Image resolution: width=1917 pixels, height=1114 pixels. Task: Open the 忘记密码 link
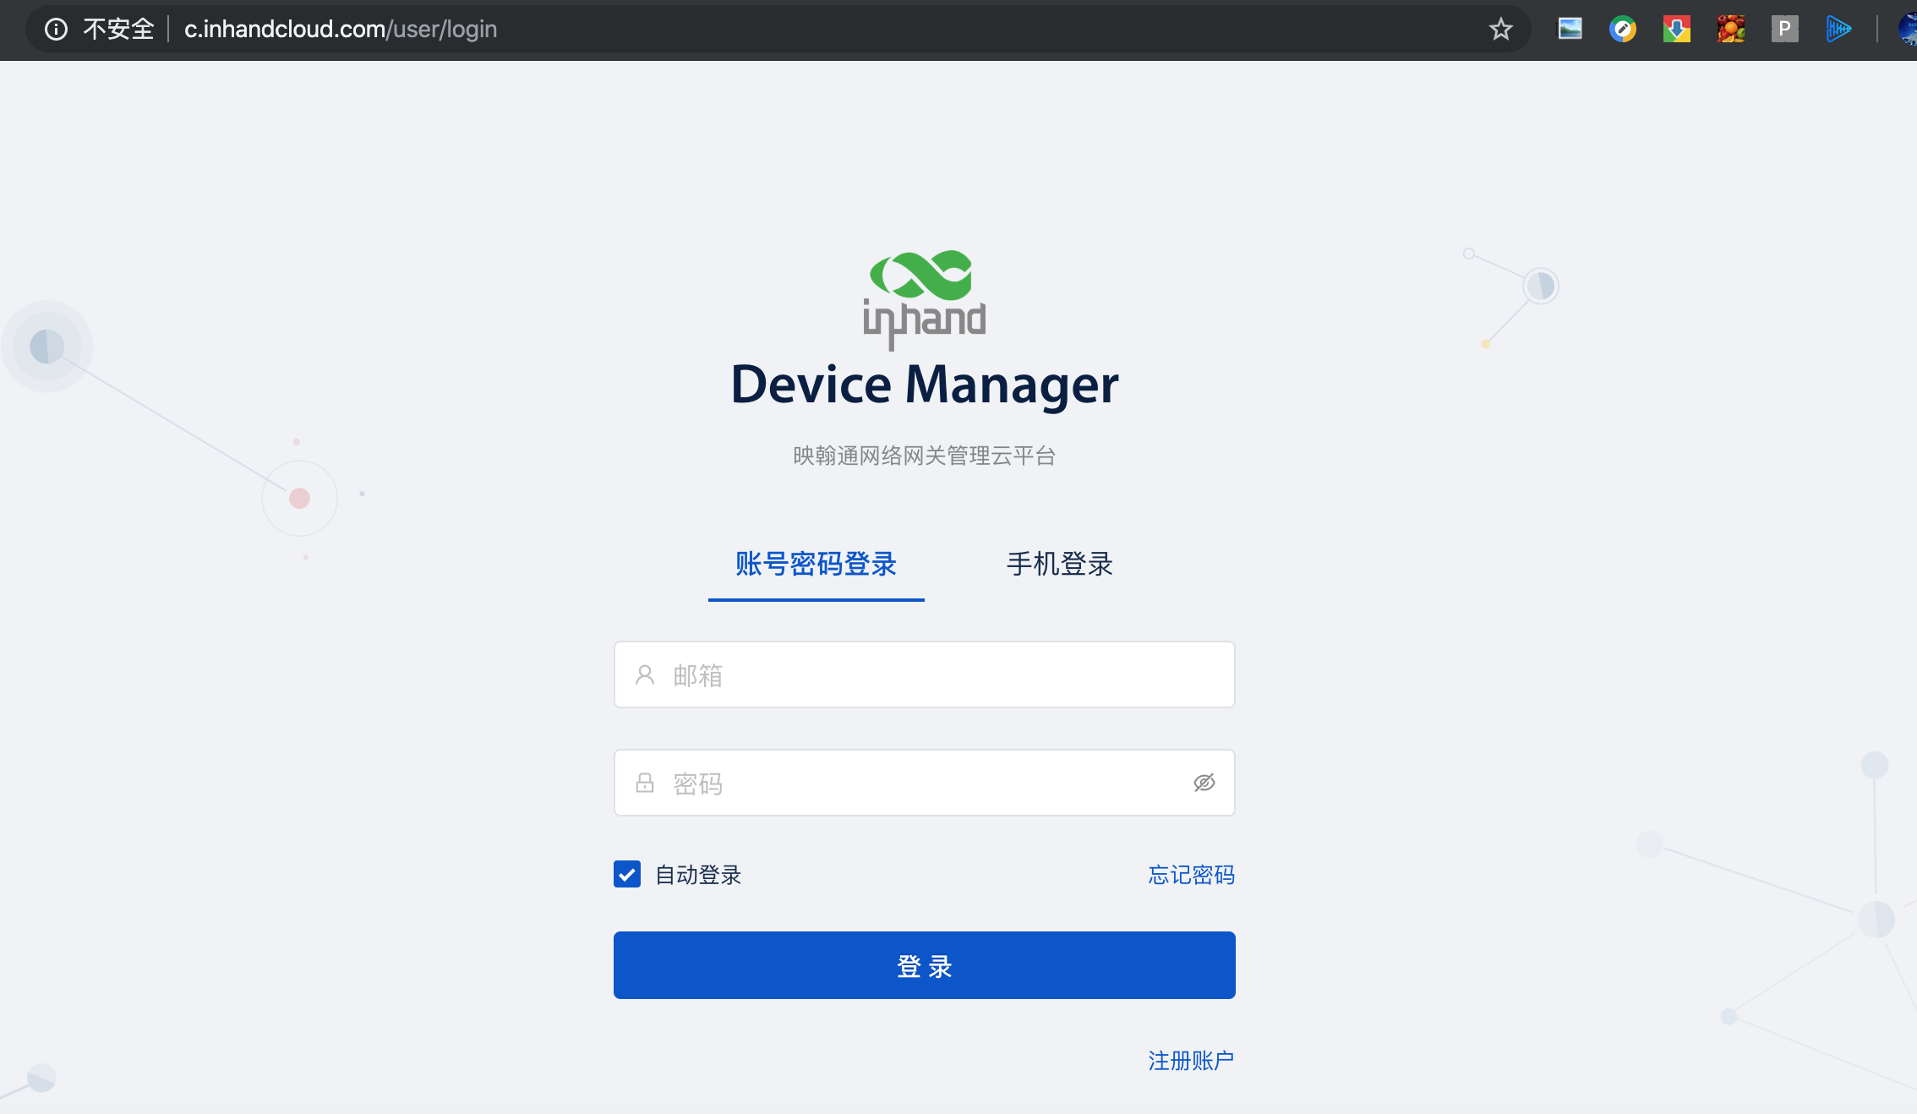click(x=1191, y=875)
